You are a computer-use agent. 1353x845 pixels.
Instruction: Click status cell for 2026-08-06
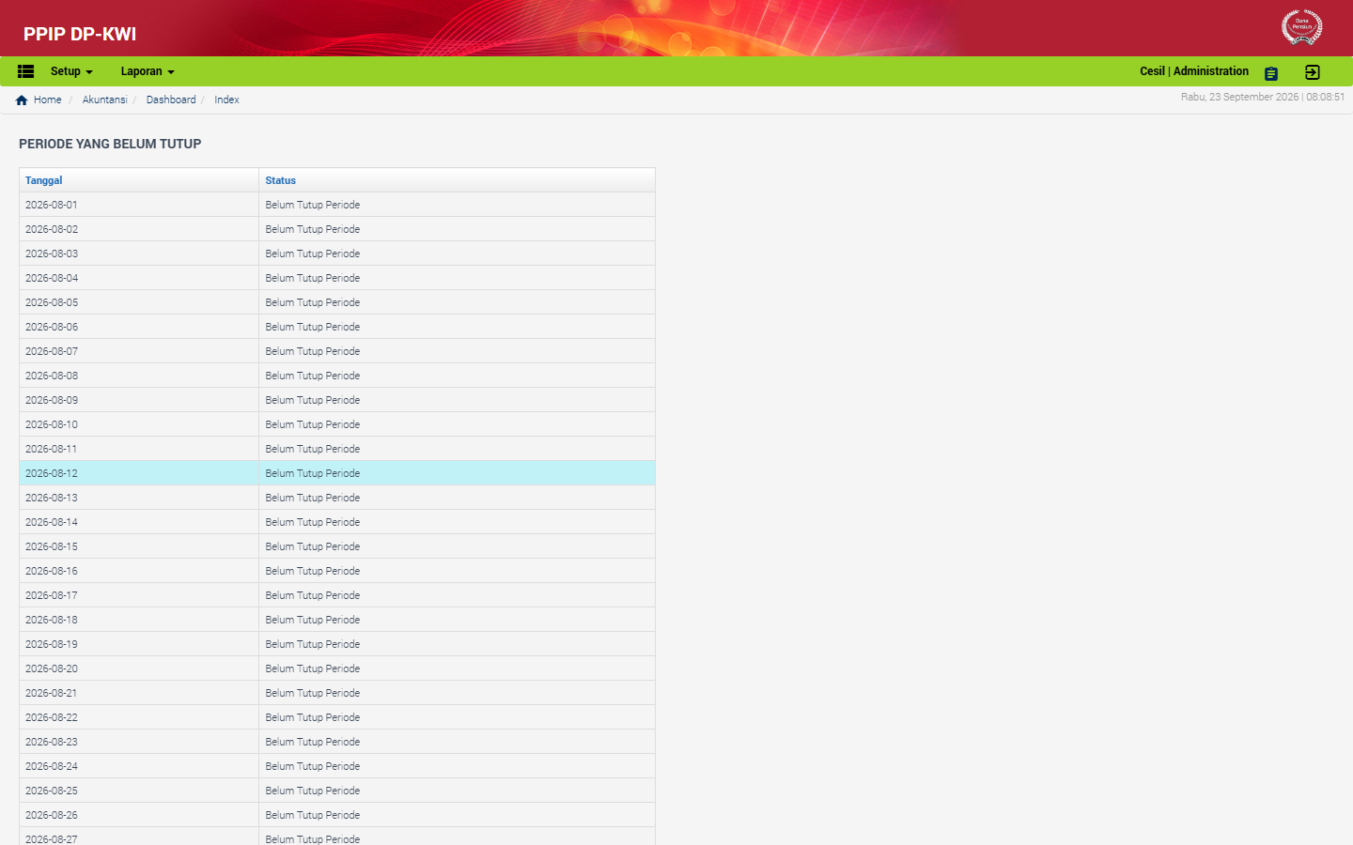click(x=457, y=327)
